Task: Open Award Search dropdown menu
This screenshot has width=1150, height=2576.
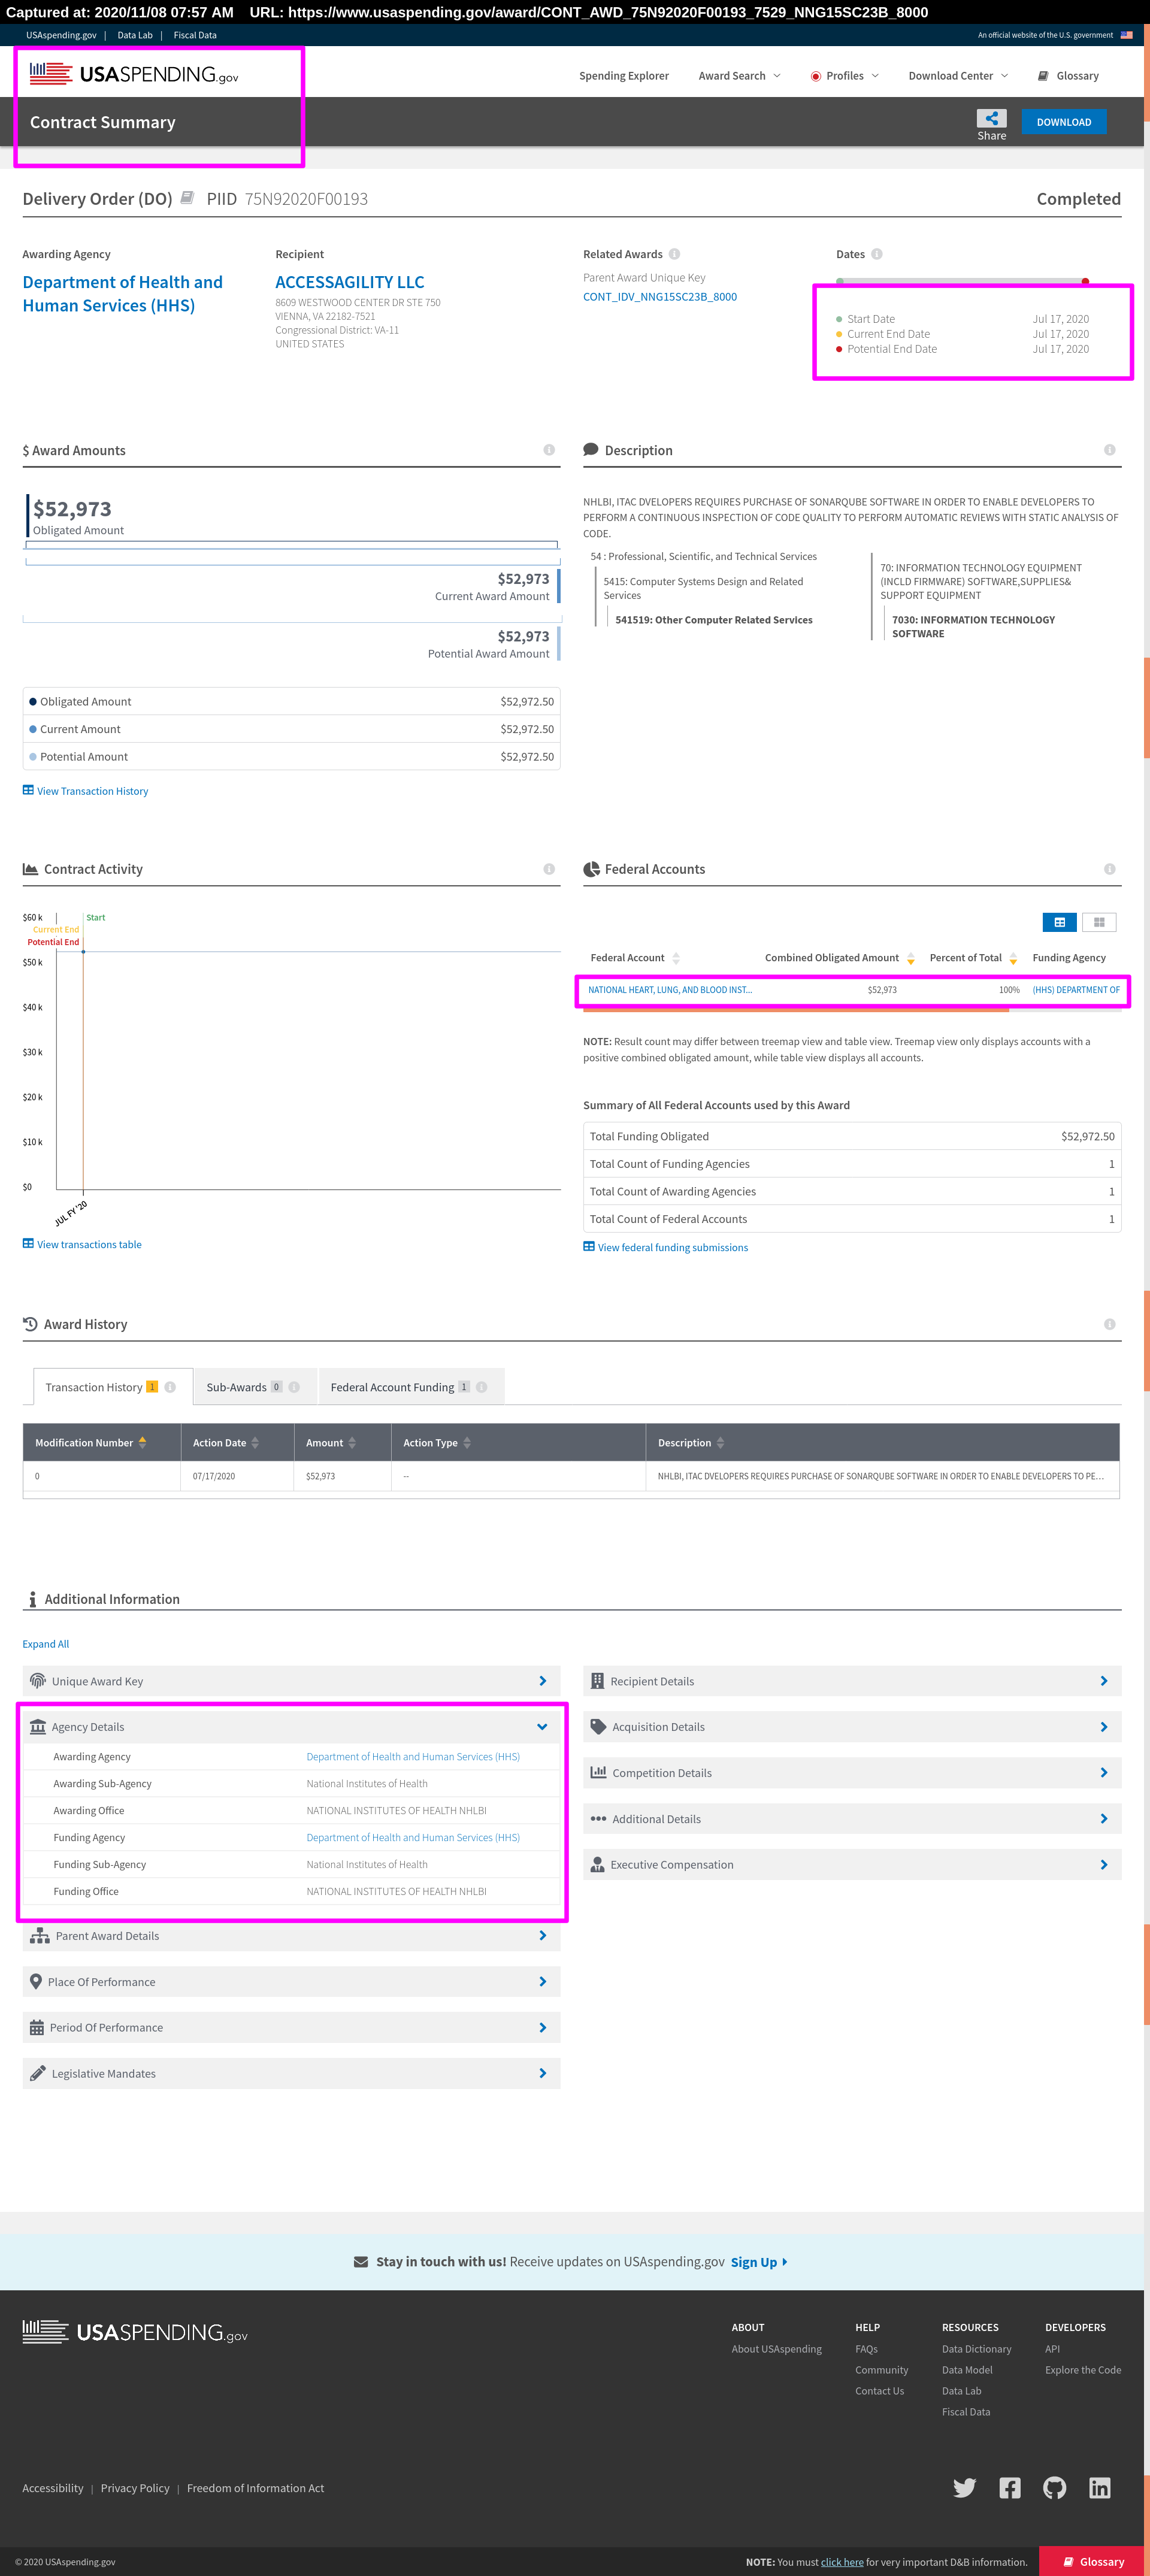Action: click(x=739, y=76)
